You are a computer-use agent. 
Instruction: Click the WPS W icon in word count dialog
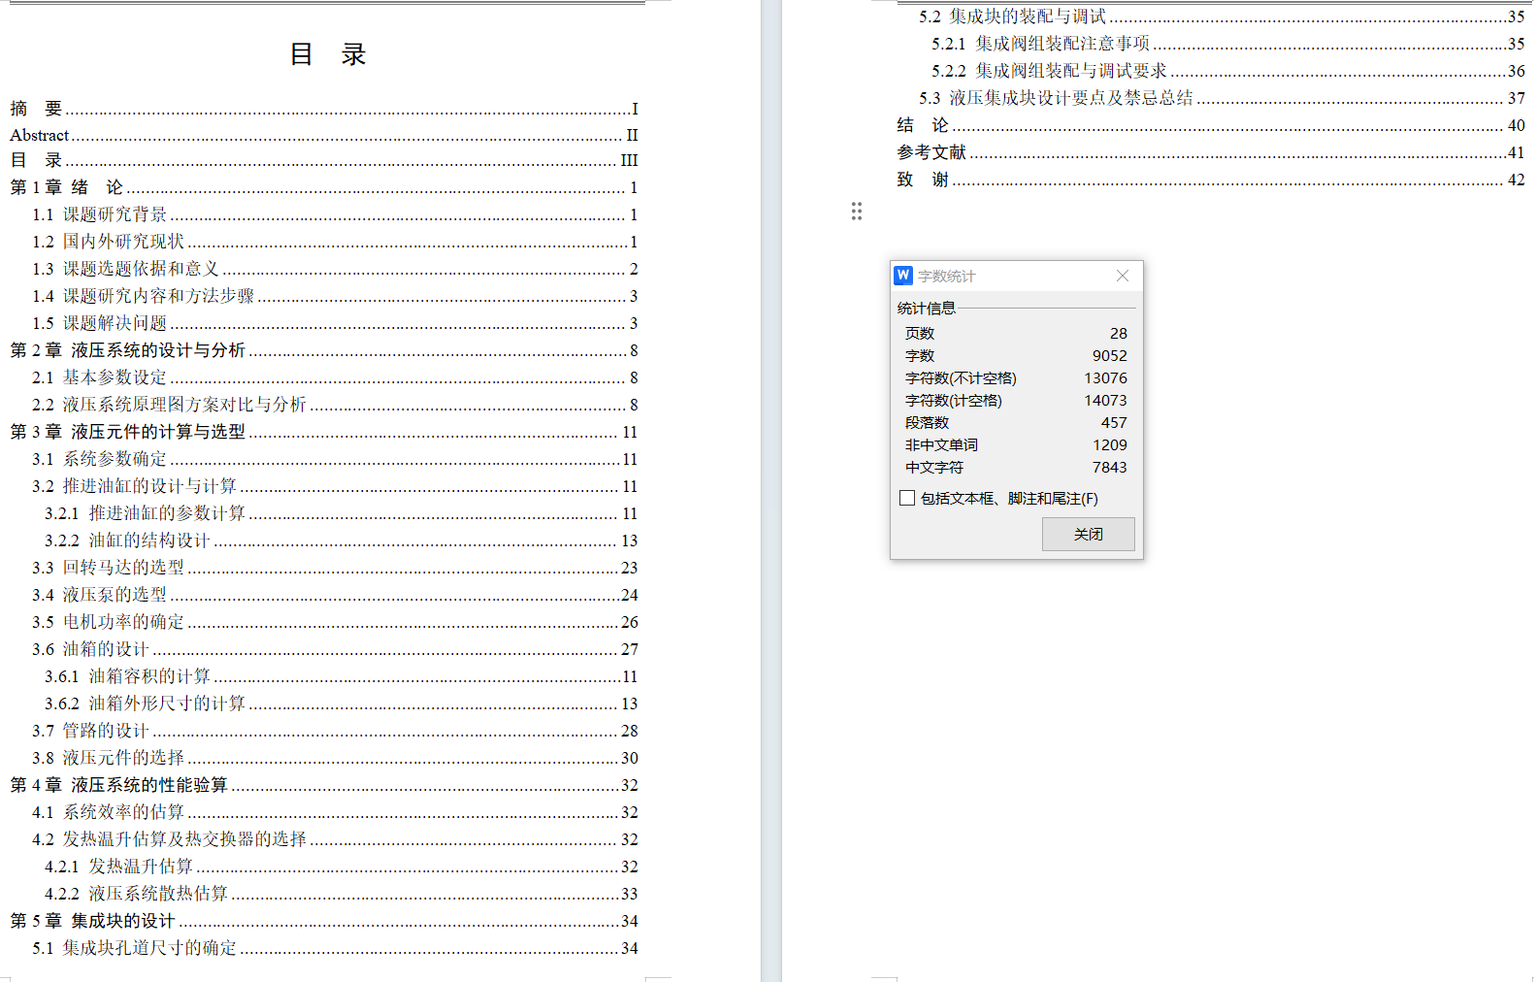click(x=903, y=276)
